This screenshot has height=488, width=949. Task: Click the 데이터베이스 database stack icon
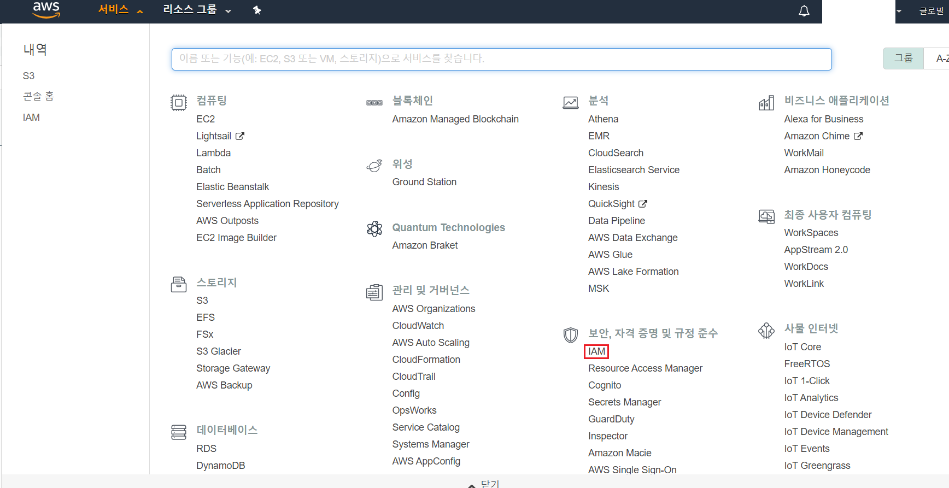[x=179, y=432]
